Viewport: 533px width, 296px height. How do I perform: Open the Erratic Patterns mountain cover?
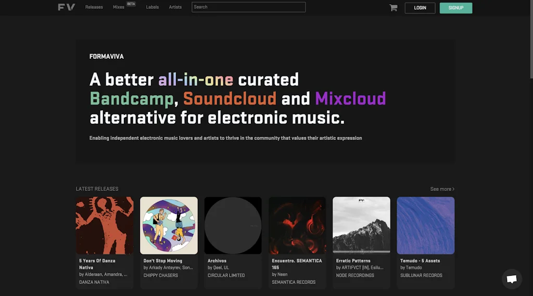click(361, 225)
